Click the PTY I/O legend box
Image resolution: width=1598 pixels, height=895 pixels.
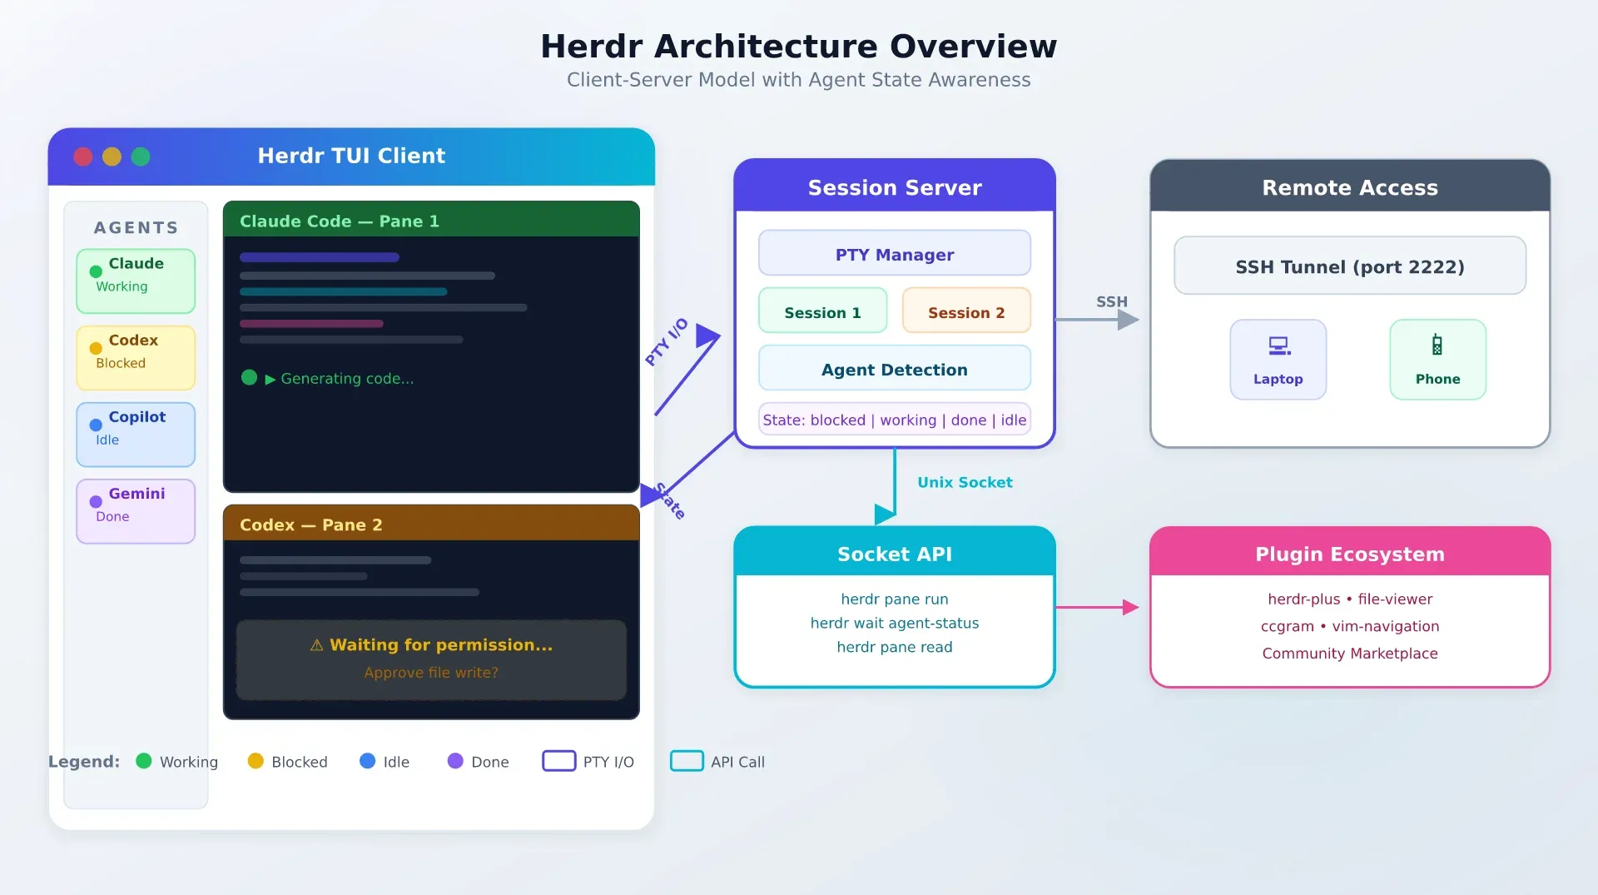pyautogui.click(x=559, y=761)
